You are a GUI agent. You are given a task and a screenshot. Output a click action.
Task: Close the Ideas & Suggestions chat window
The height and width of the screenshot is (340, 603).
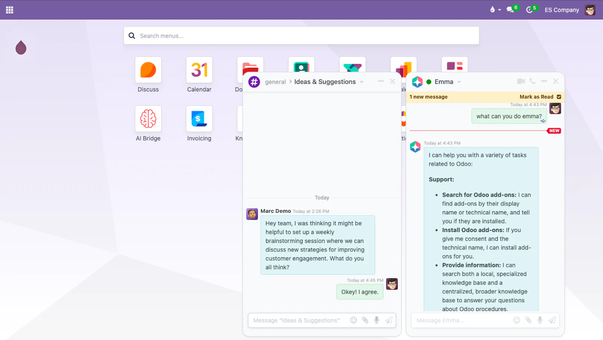click(392, 81)
